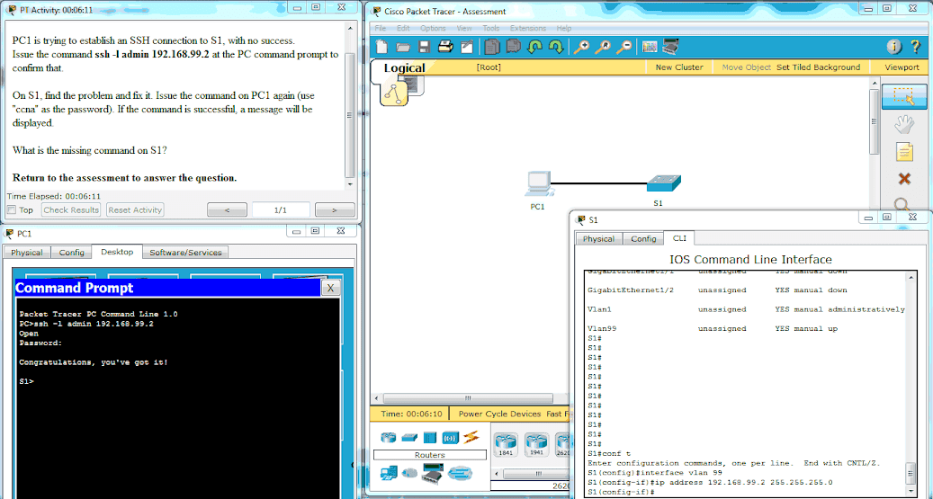Click the Redo green arrow icon
The width and height of the screenshot is (933, 499).
(556, 47)
